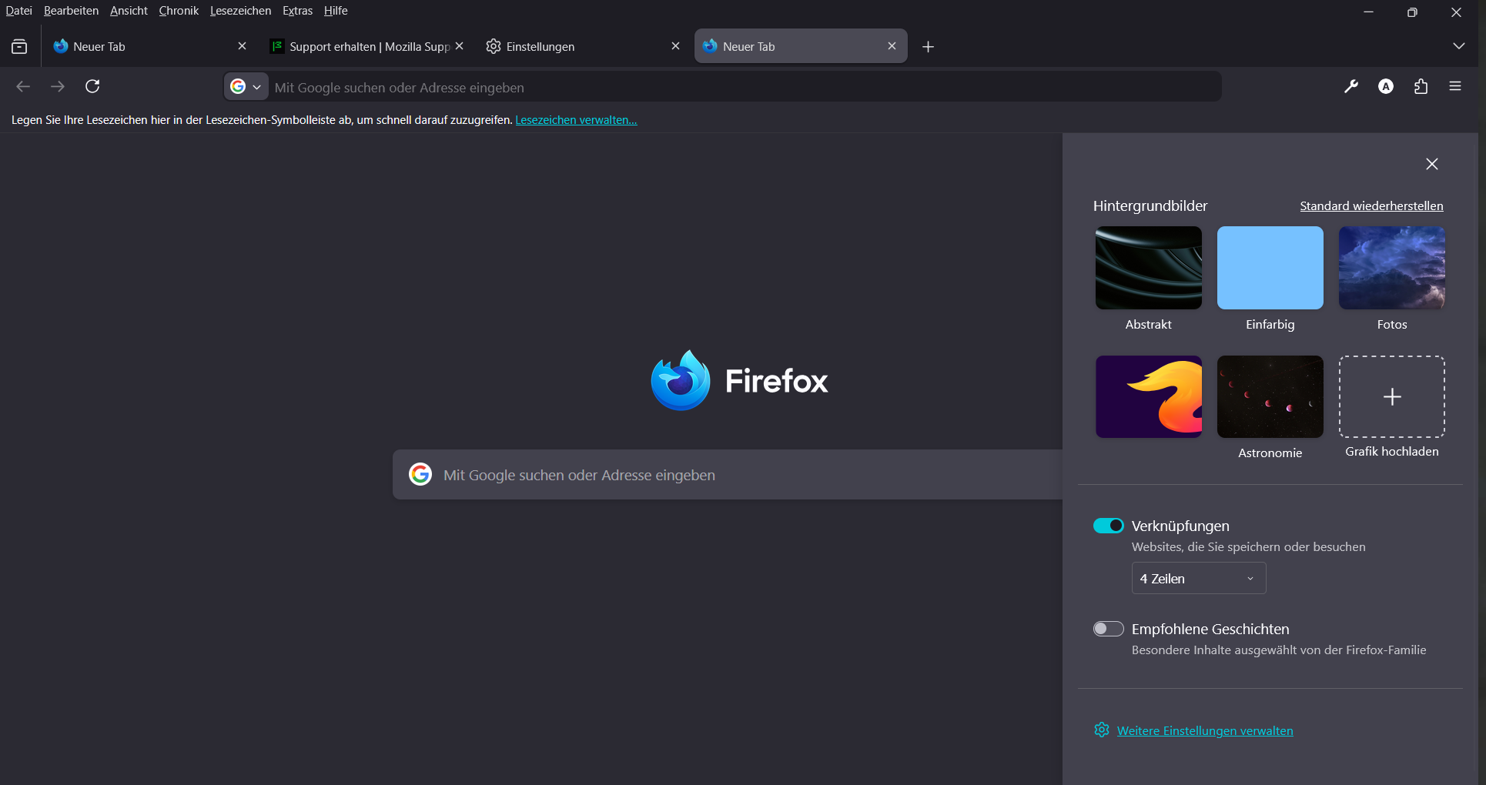
Task: Click the gear icon beside Weitere Einstellungen
Action: coord(1102,730)
